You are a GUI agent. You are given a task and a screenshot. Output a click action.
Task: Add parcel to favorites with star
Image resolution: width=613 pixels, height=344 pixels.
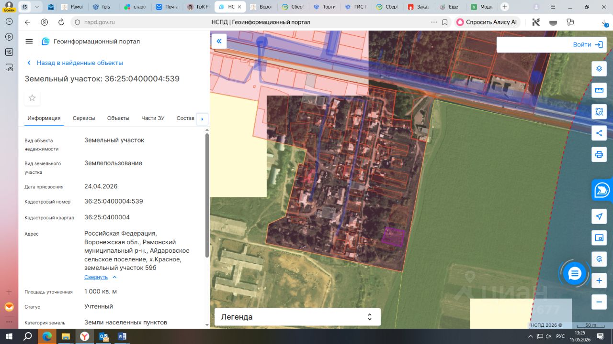pyautogui.click(x=32, y=98)
